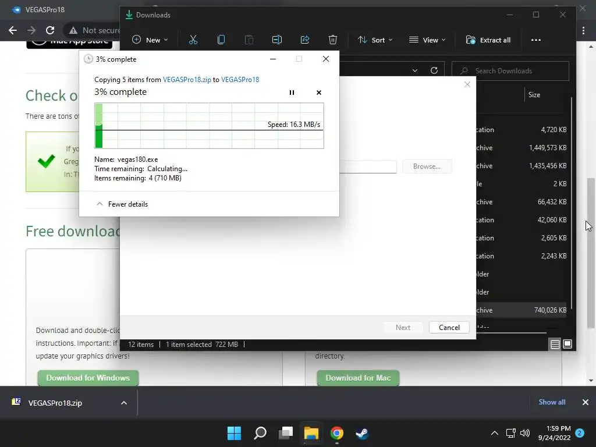Screen dimensions: 596x447
Task: Cancel the copy with the small X
Action: pyautogui.click(x=319, y=93)
